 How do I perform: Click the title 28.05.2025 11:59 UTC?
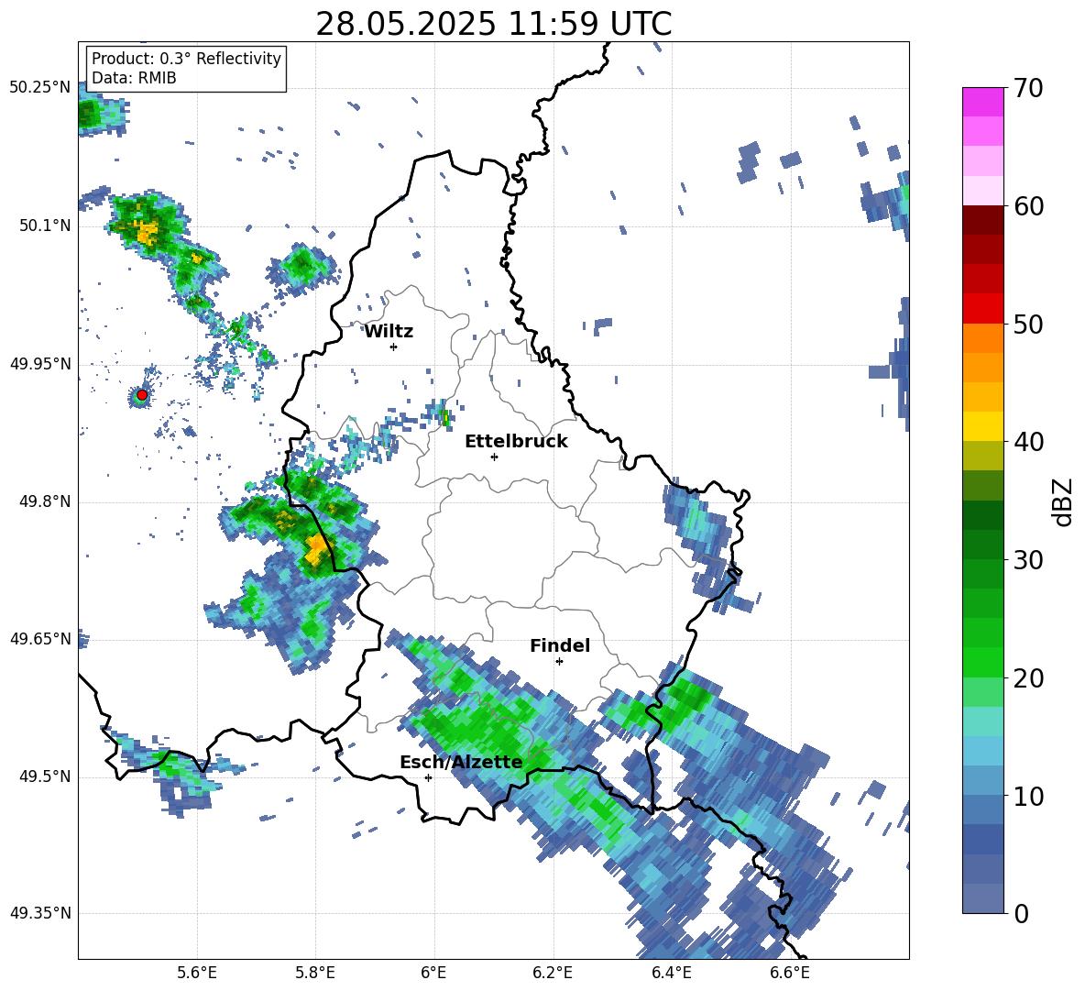click(x=493, y=24)
